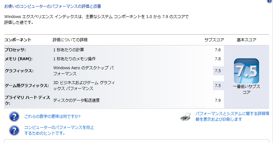The height and width of the screenshot is (143, 273).
Task: Click the processor subscore 7.6
Action: tap(217, 50)
